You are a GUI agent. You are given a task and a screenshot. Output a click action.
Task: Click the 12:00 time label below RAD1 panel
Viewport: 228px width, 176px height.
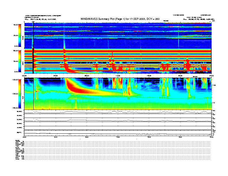118,75
